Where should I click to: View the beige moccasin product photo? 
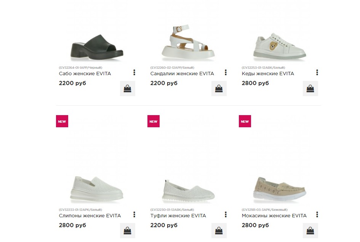tap(279, 189)
